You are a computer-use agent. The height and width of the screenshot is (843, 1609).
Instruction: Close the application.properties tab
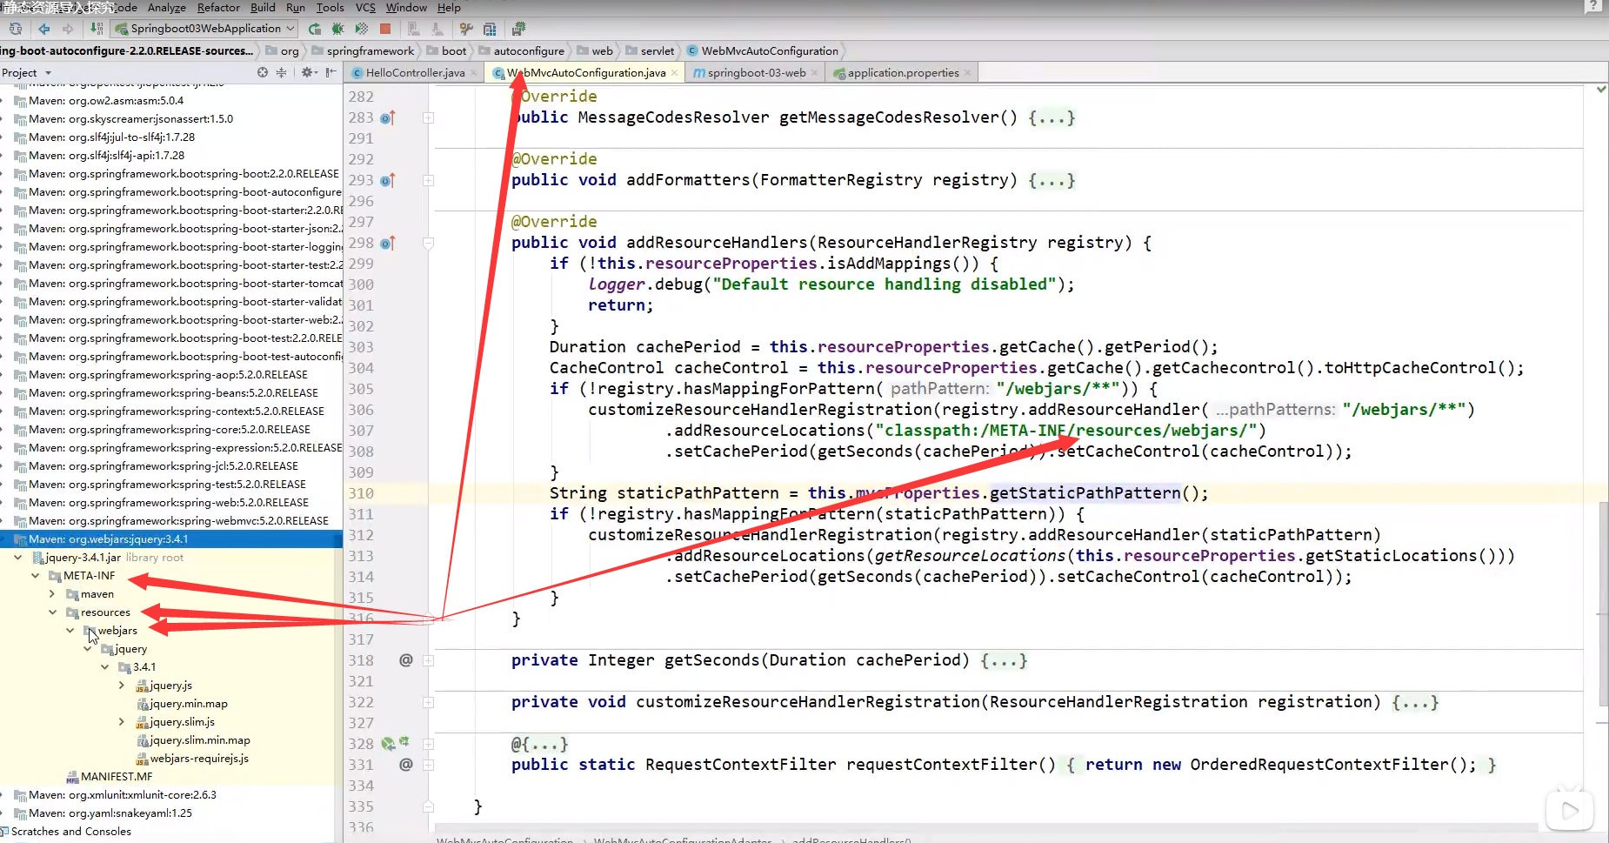click(967, 73)
